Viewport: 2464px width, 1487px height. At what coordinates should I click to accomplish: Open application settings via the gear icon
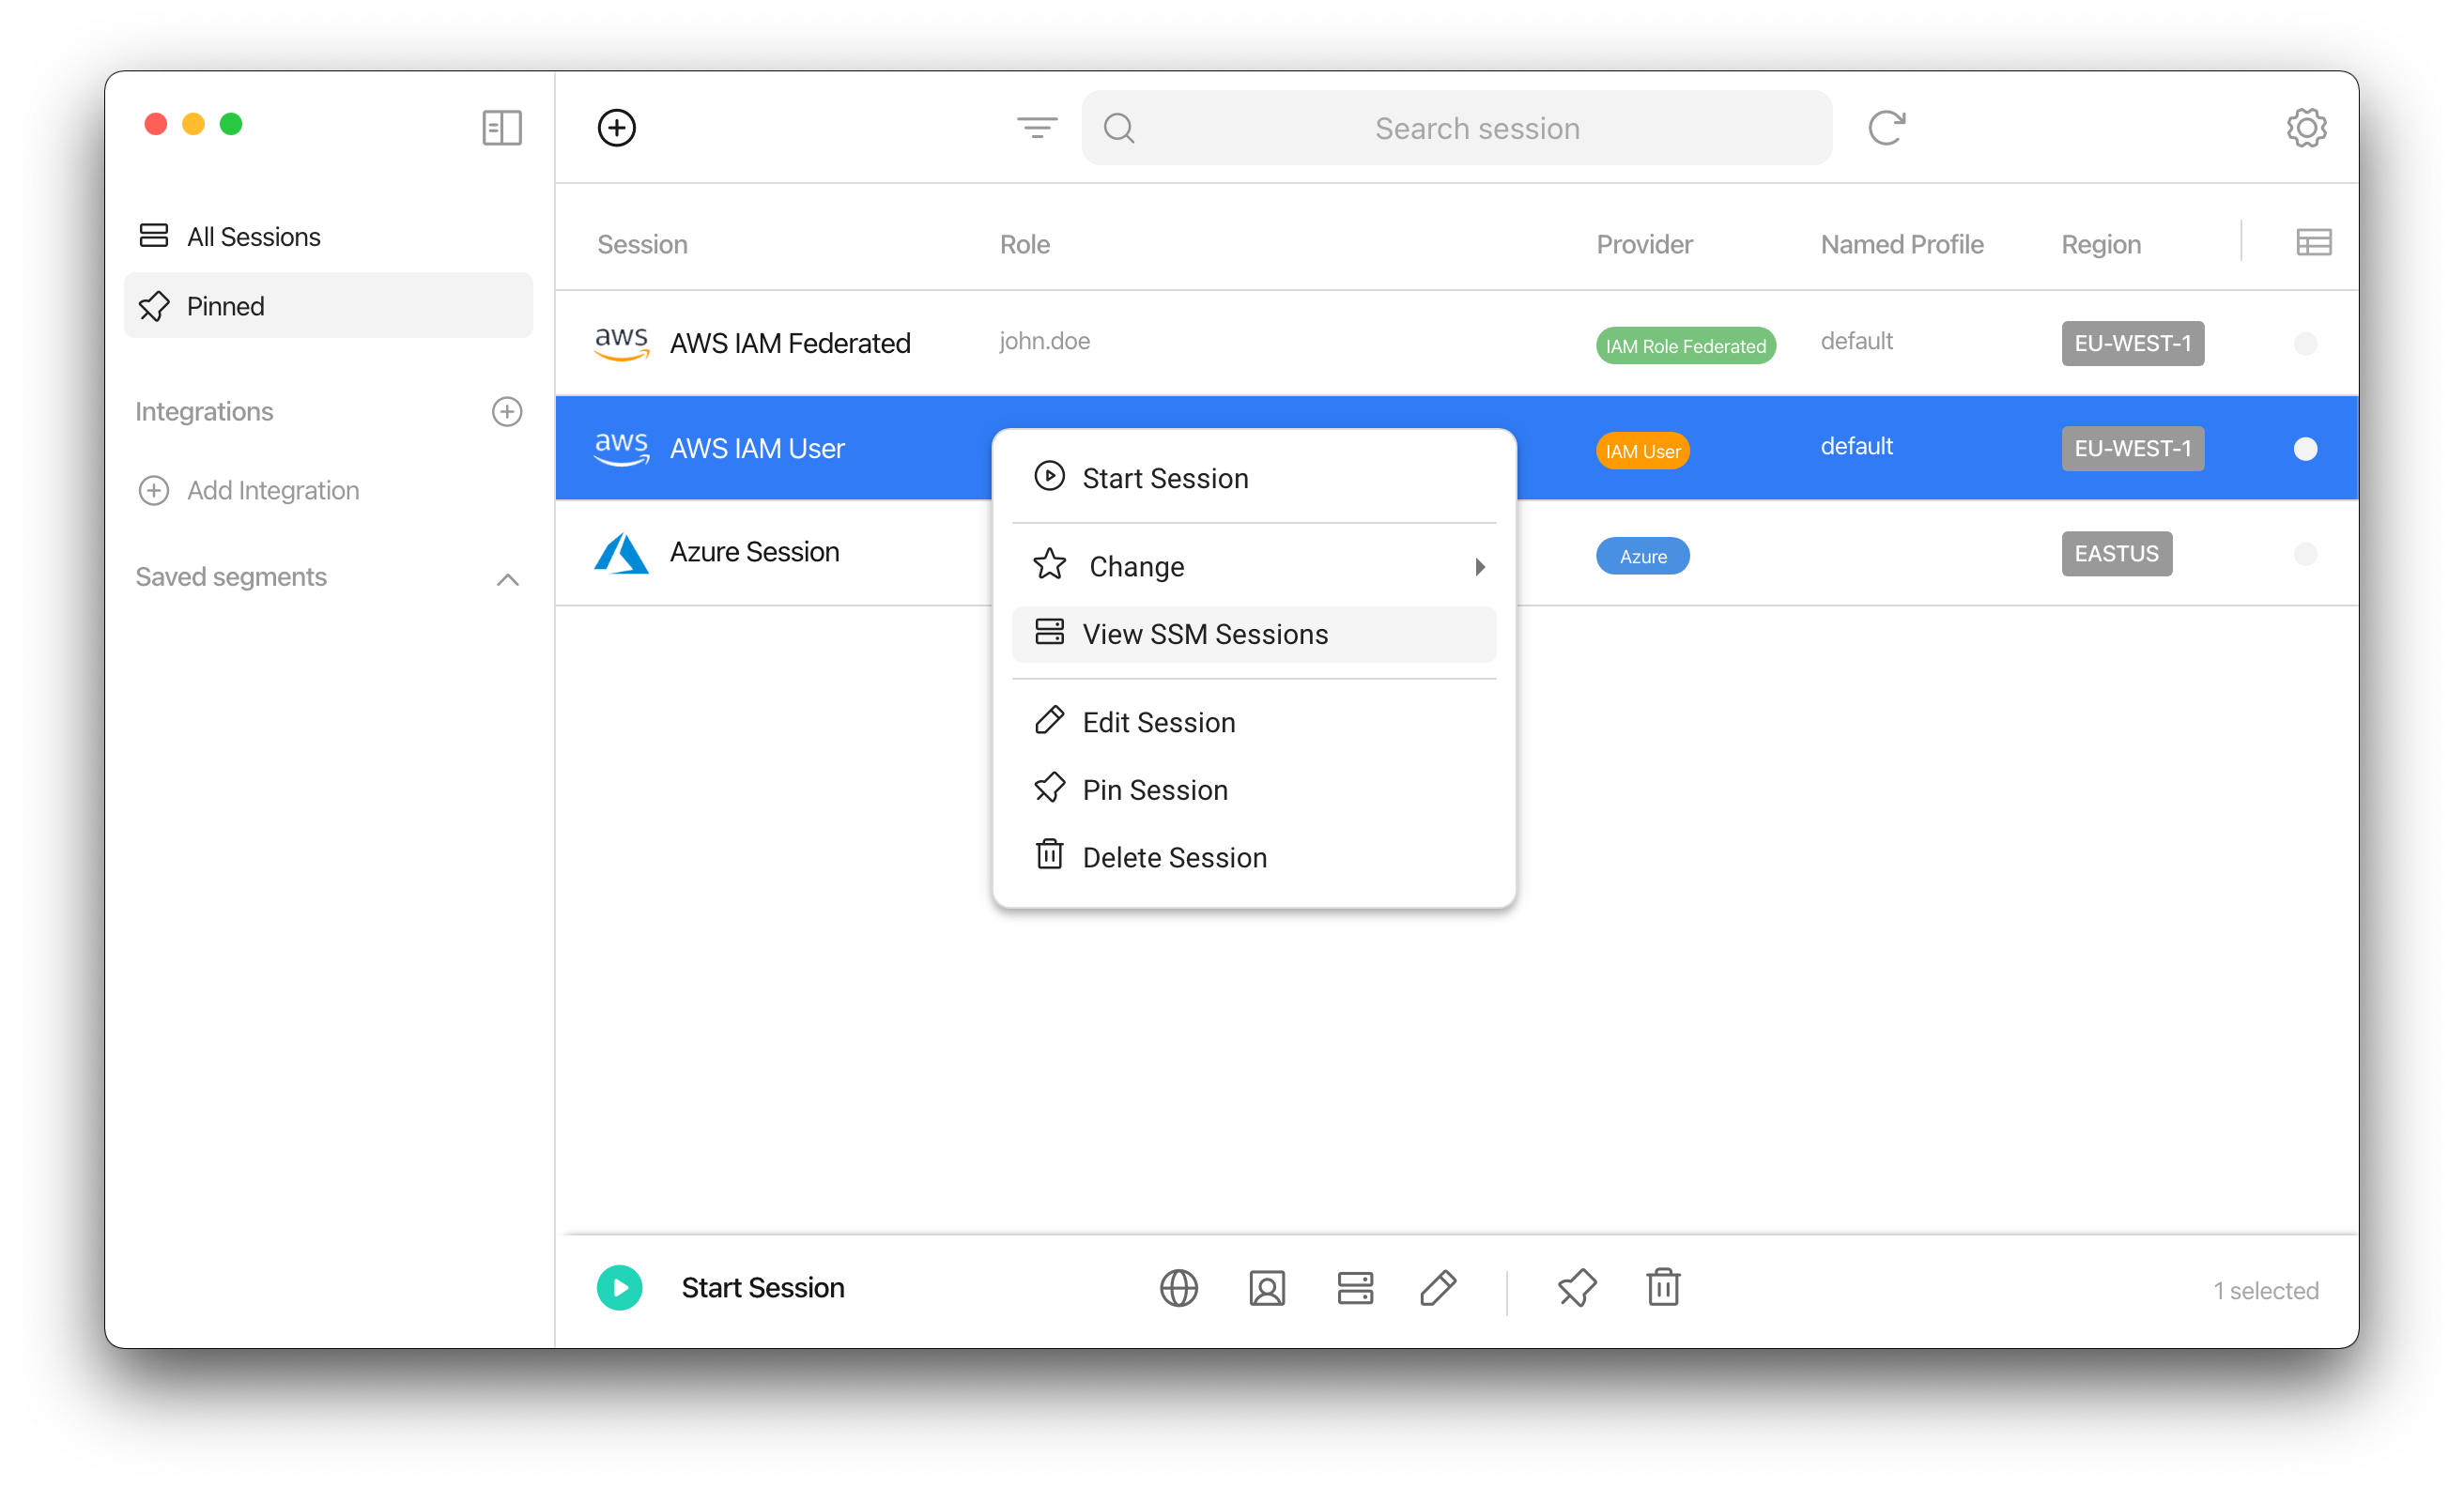(x=2306, y=127)
